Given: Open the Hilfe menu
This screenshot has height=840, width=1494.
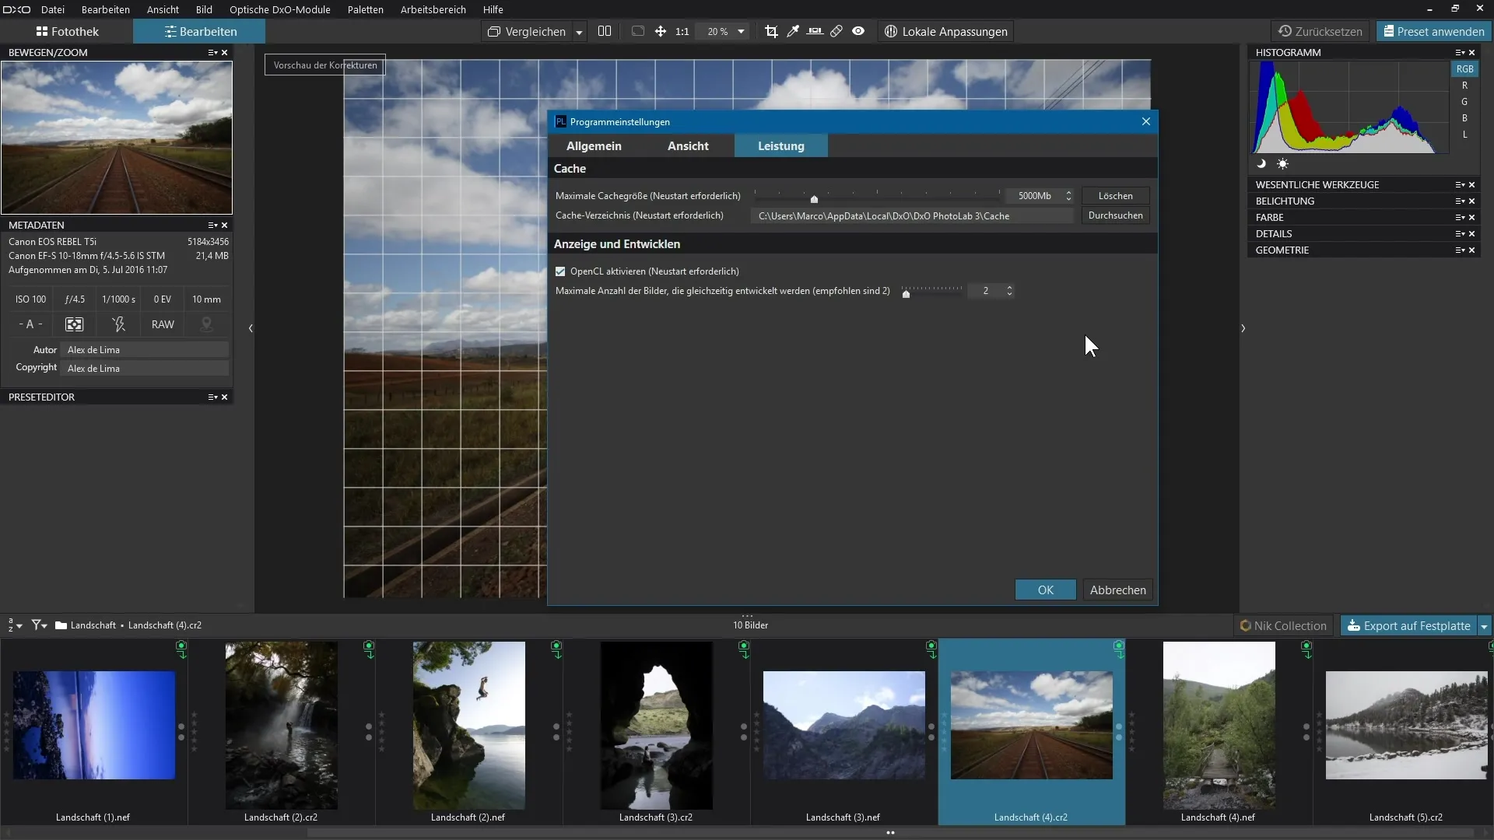Looking at the screenshot, I should [x=493, y=9].
